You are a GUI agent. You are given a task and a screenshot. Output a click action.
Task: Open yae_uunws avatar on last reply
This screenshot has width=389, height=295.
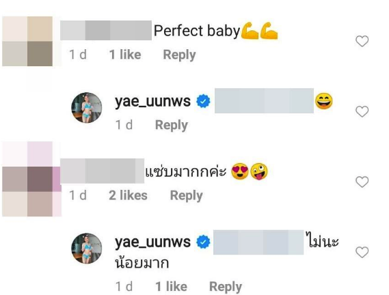pyautogui.click(x=87, y=249)
